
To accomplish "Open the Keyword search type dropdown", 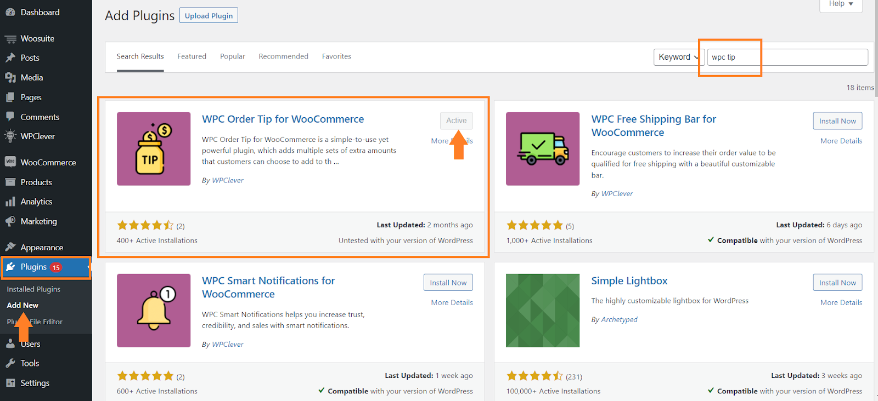I will (x=679, y=57).
